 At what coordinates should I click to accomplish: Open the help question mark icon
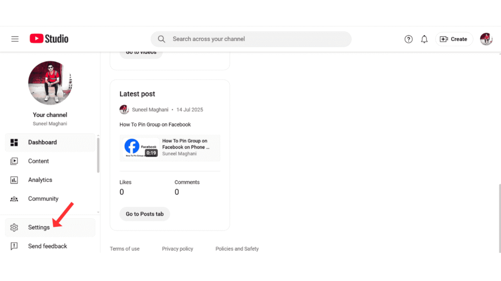point(409,39)
